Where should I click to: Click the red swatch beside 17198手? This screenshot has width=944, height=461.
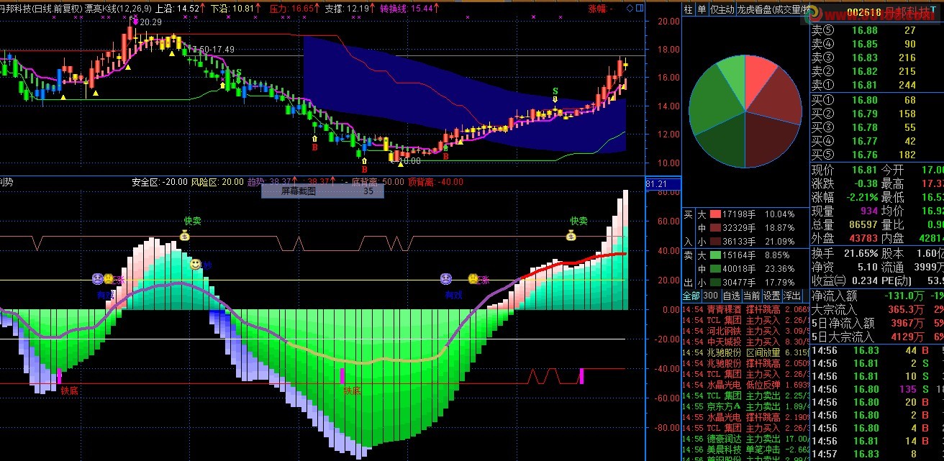715,214
